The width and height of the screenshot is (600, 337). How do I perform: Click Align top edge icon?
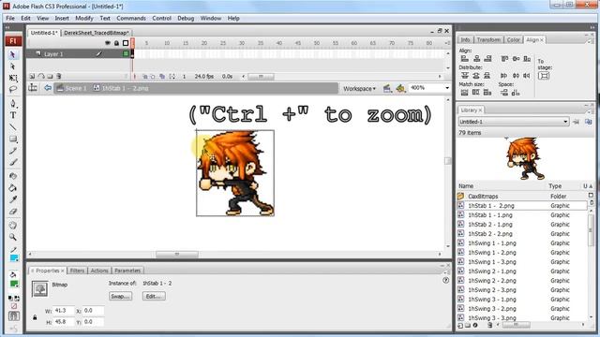[504, 58]
